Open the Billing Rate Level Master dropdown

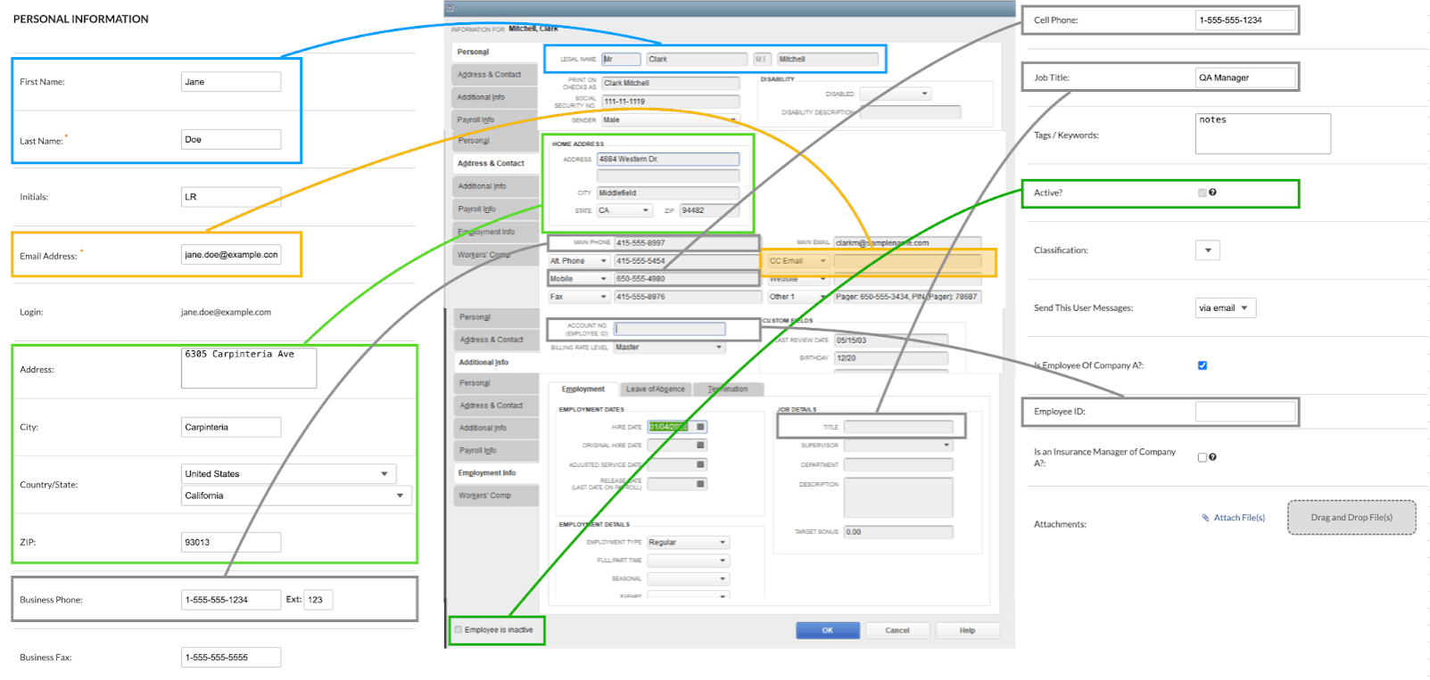point(669,348)
